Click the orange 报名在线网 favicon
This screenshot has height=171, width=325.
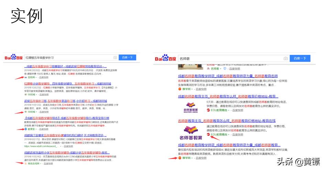click(x=26, y=163)
